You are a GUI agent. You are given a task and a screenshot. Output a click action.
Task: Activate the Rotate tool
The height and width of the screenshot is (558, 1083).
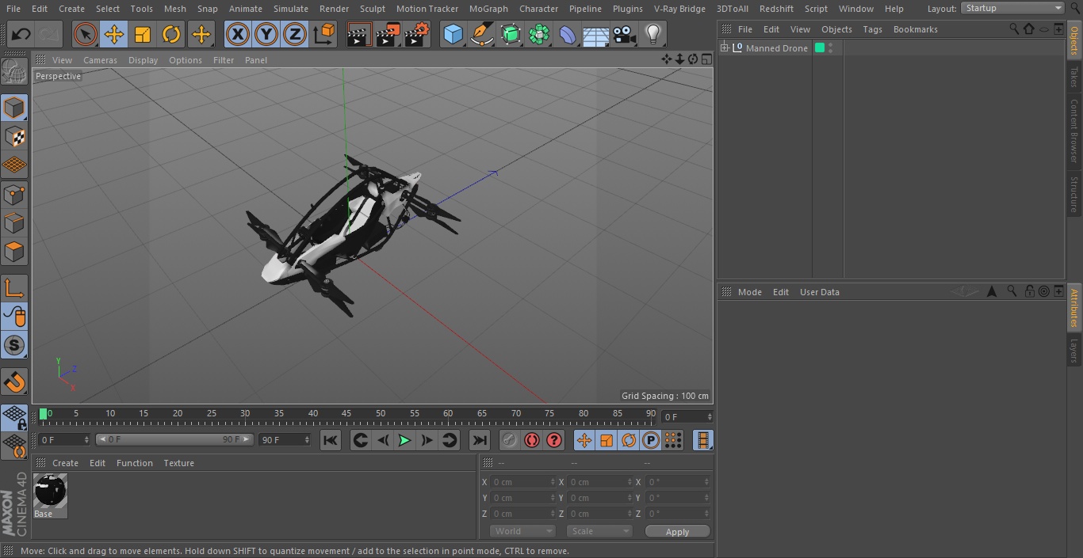(171, 34)
